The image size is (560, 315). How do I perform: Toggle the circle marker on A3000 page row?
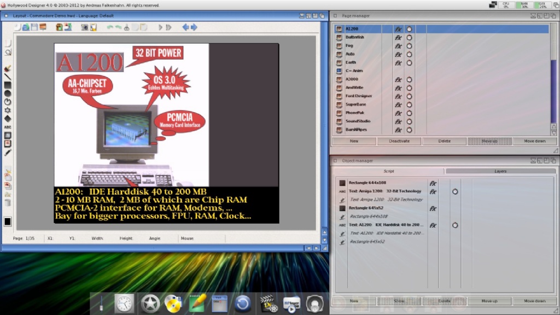click(x=409, y=80)
